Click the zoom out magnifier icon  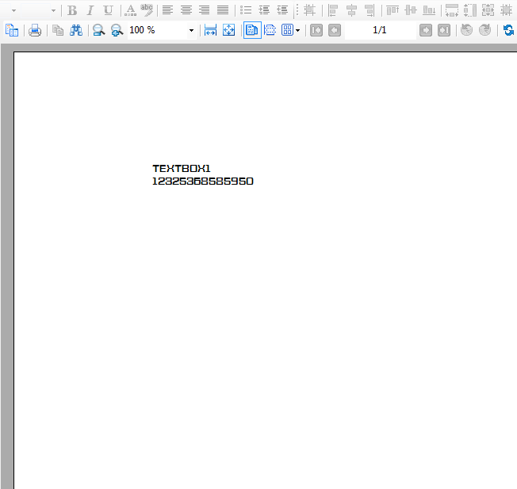tap(117, 30)
